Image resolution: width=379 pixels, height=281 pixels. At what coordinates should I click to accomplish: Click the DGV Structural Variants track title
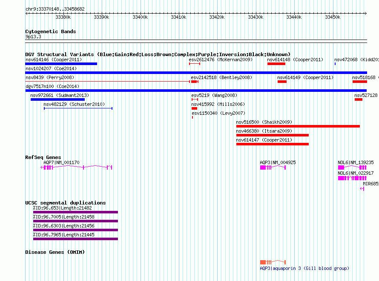(158, 54)
